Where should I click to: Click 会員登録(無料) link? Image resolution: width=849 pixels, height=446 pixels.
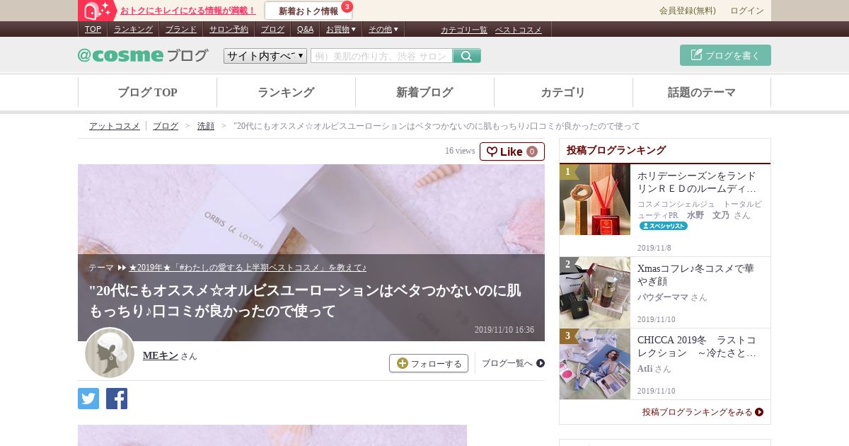(x=687, y=11)
